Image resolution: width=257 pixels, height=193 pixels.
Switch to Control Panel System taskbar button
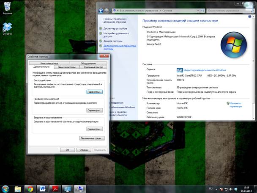68,189
